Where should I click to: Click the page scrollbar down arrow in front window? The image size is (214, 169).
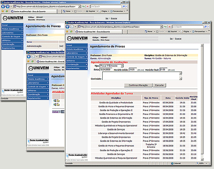coord(202,159)
